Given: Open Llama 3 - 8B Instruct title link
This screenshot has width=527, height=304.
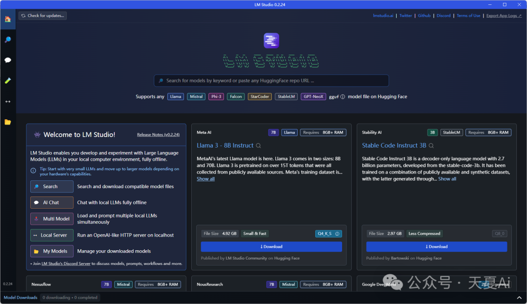Looking at the screenshot, I should point(225,146).
